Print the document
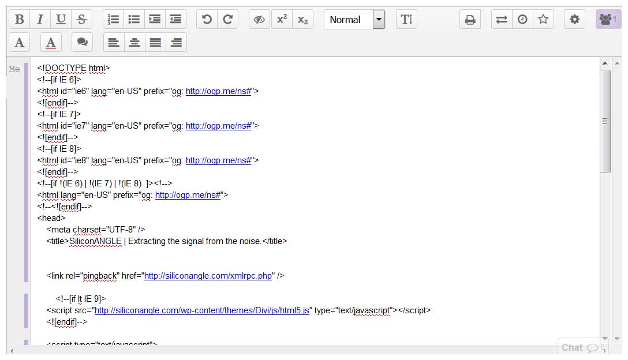This screenshot has width=628, height=360. 470,19
